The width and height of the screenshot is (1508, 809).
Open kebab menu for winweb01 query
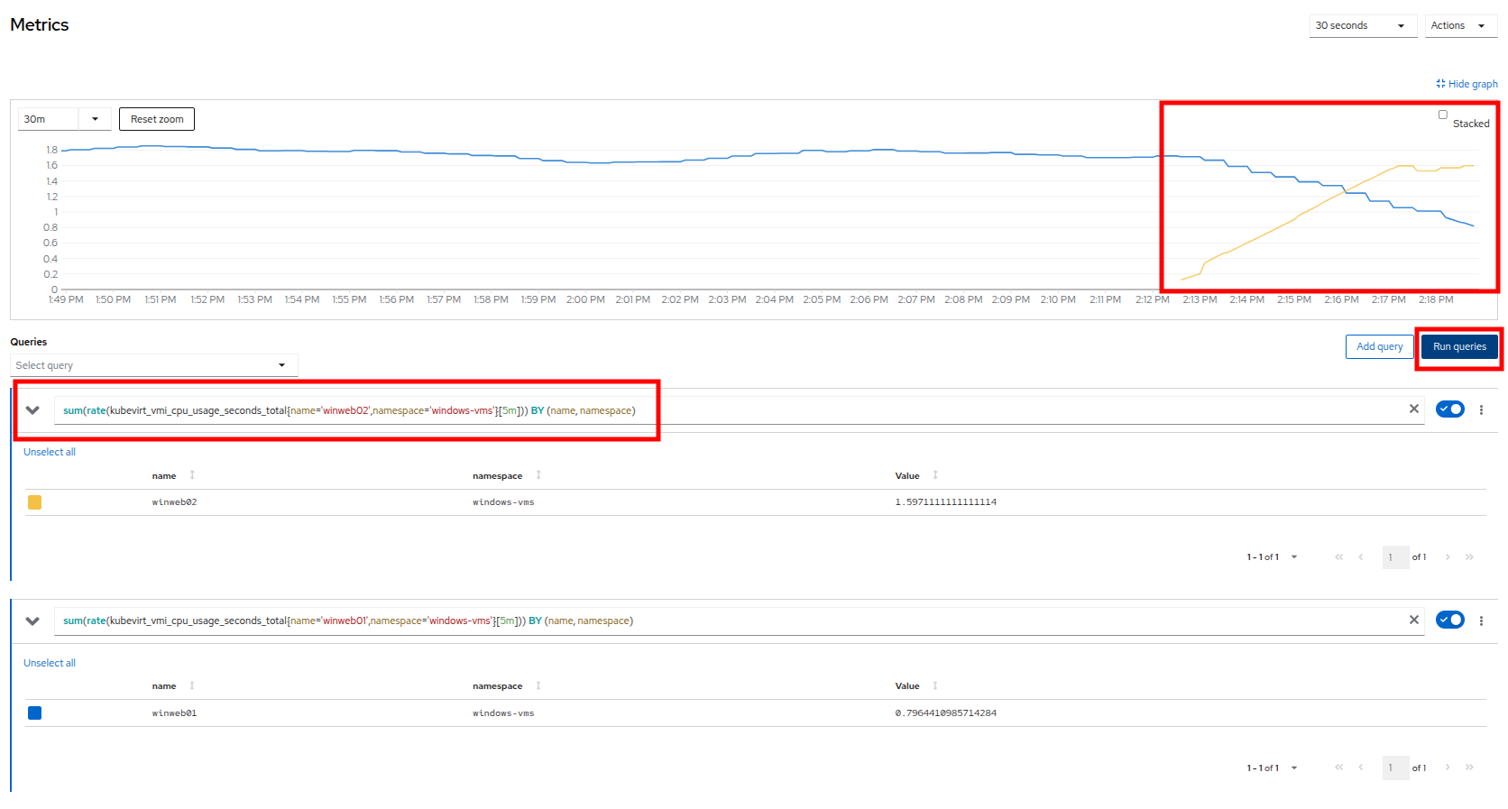[1481, 621]
